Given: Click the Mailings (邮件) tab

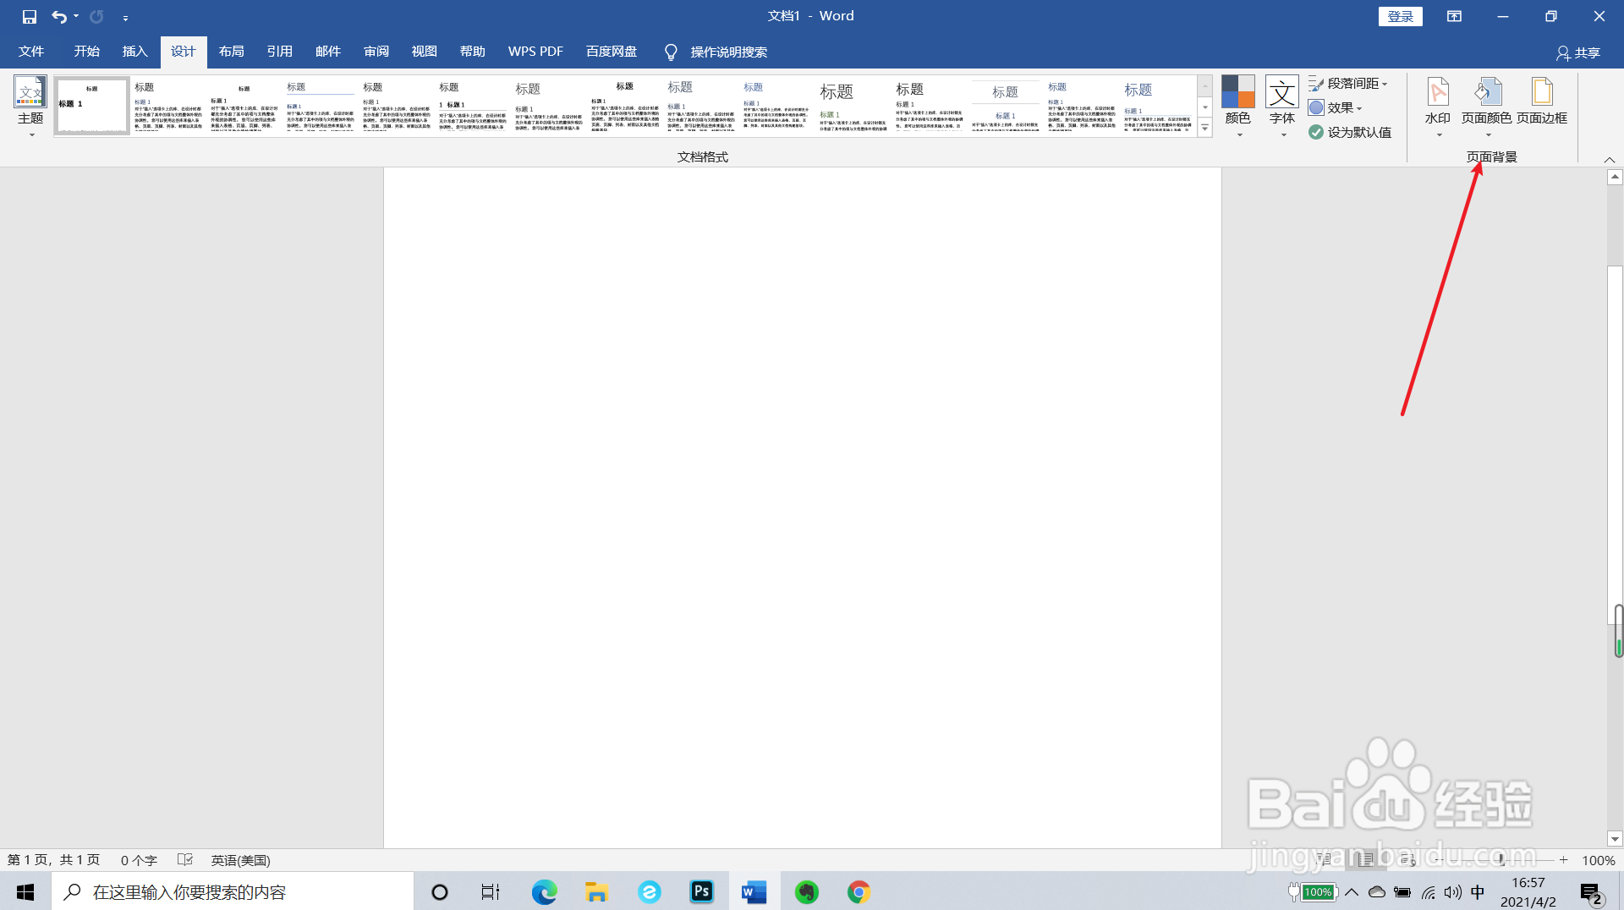Looking at the screenshot, I should point(327,52).
